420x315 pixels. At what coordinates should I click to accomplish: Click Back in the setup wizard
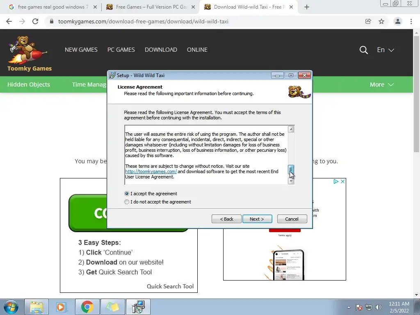point(226,219)
